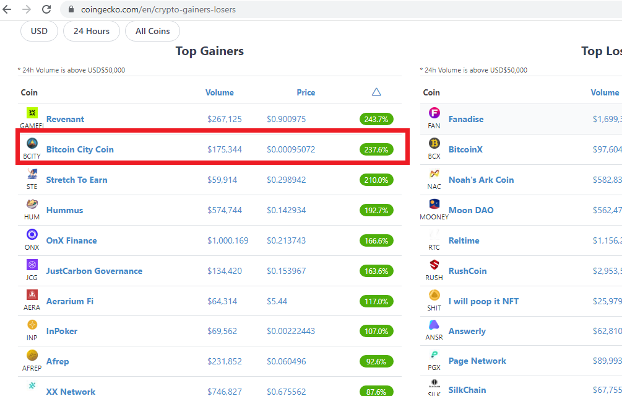Open the Aerarium Fi link
Viewport: 622px width, 396px height.
click(x=70, y=301)
